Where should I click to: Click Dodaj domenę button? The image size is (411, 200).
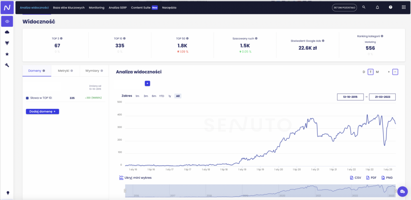pyautogui.click(x=43, y=111)
